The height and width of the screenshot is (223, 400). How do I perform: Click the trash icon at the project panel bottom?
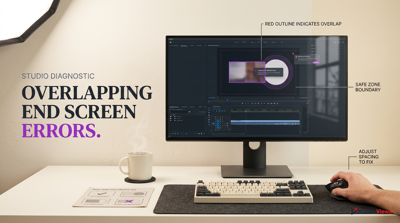pos(204,134)
